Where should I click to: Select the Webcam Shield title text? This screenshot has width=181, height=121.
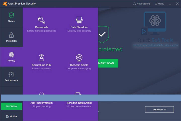click(79, 65)
